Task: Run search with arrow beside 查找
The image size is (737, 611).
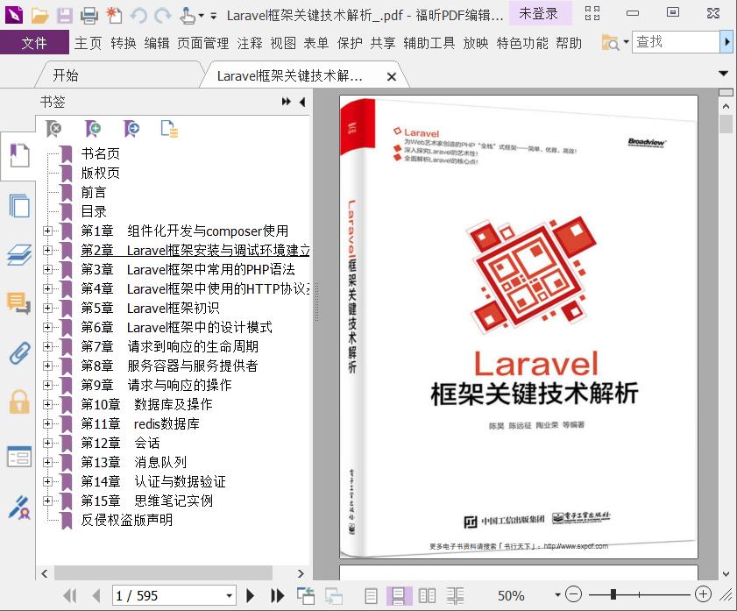Action: [726, 42]
